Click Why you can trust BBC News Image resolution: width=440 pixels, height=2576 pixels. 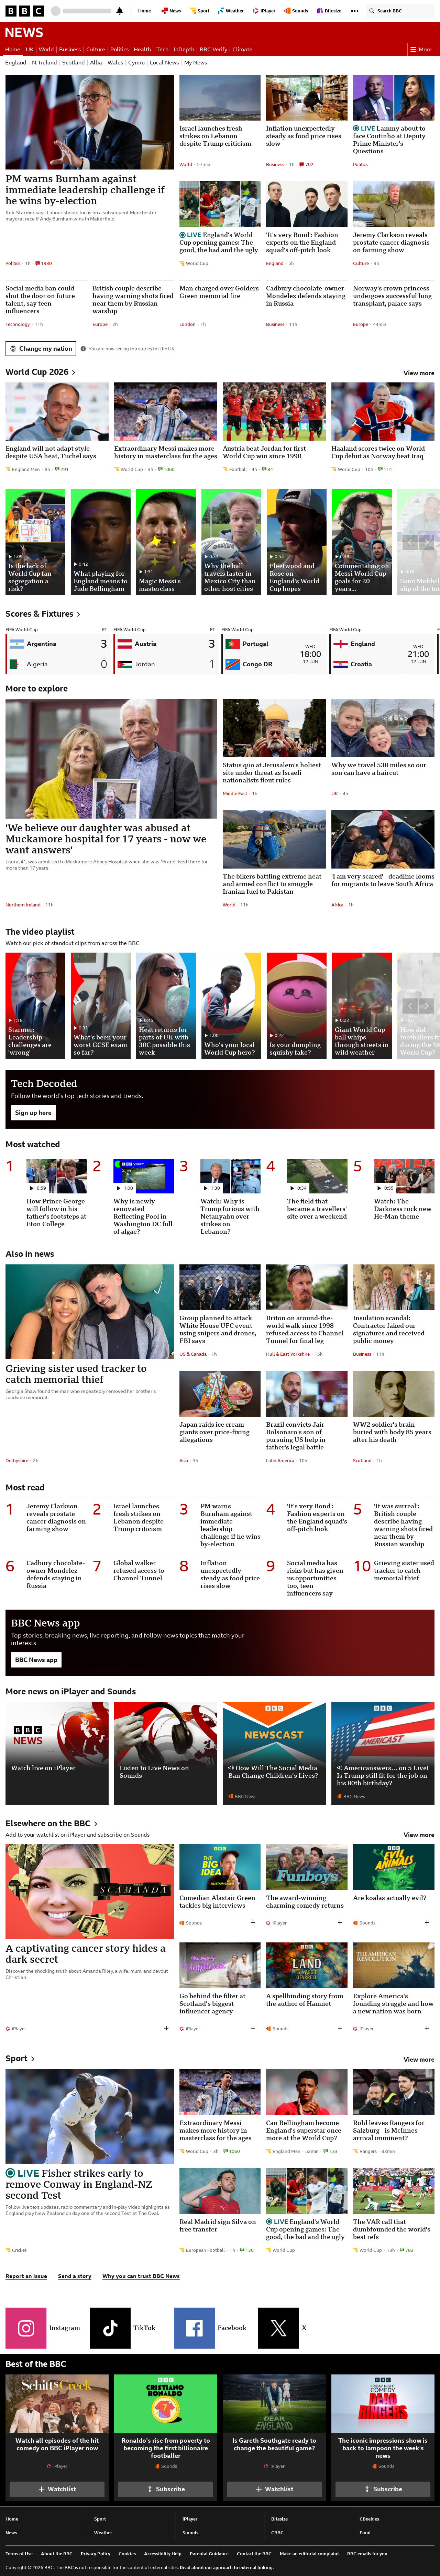141,2276
